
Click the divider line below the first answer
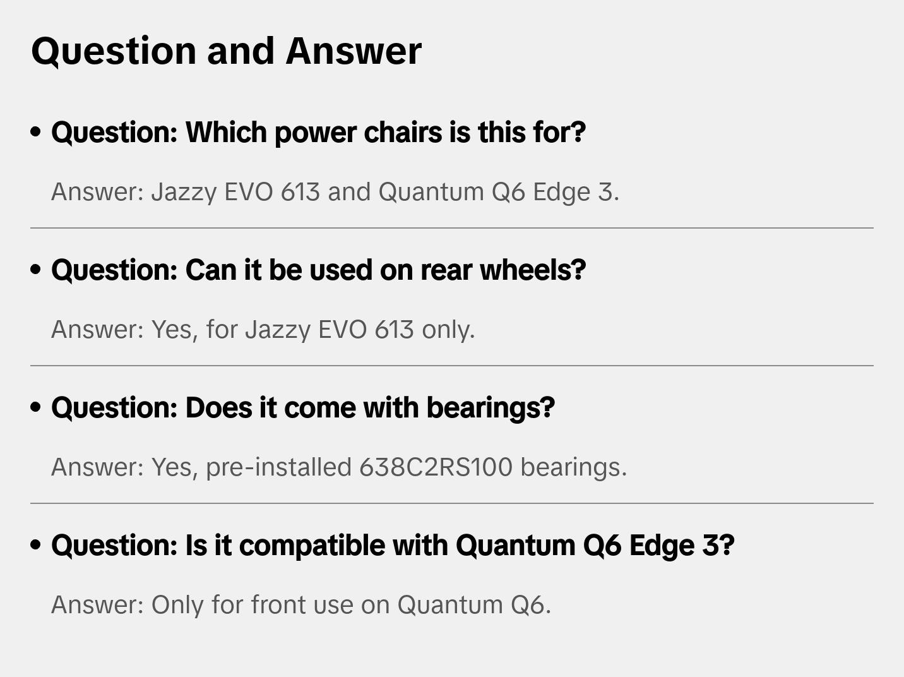[x=452, y=227]
